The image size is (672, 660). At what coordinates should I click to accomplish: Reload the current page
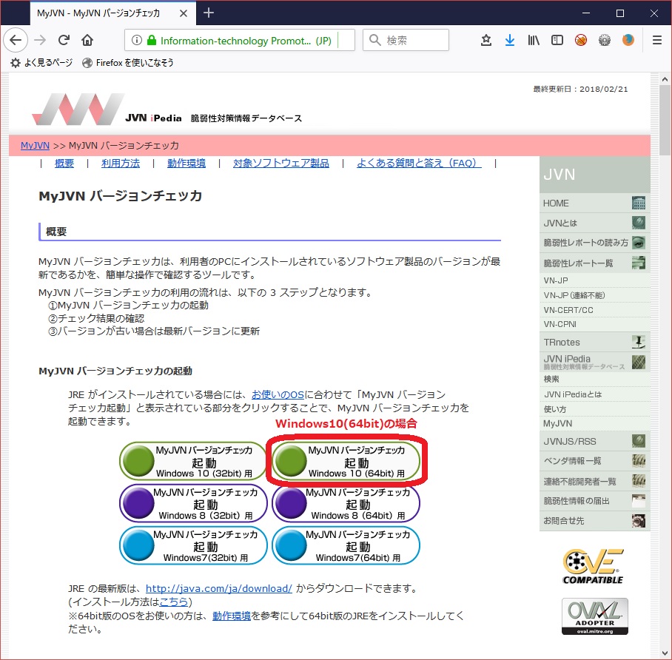[64, 40]
